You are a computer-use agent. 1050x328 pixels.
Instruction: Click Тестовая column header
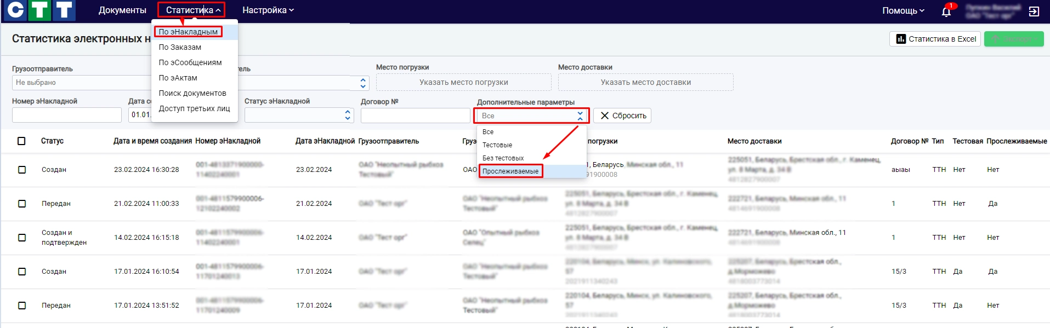pos(968,141)
